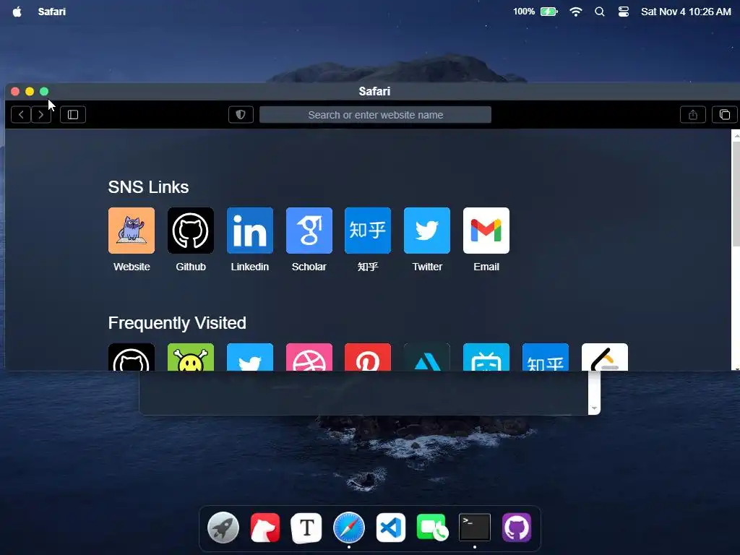Open the Bear app in the dock

click(x=264, y=528)
